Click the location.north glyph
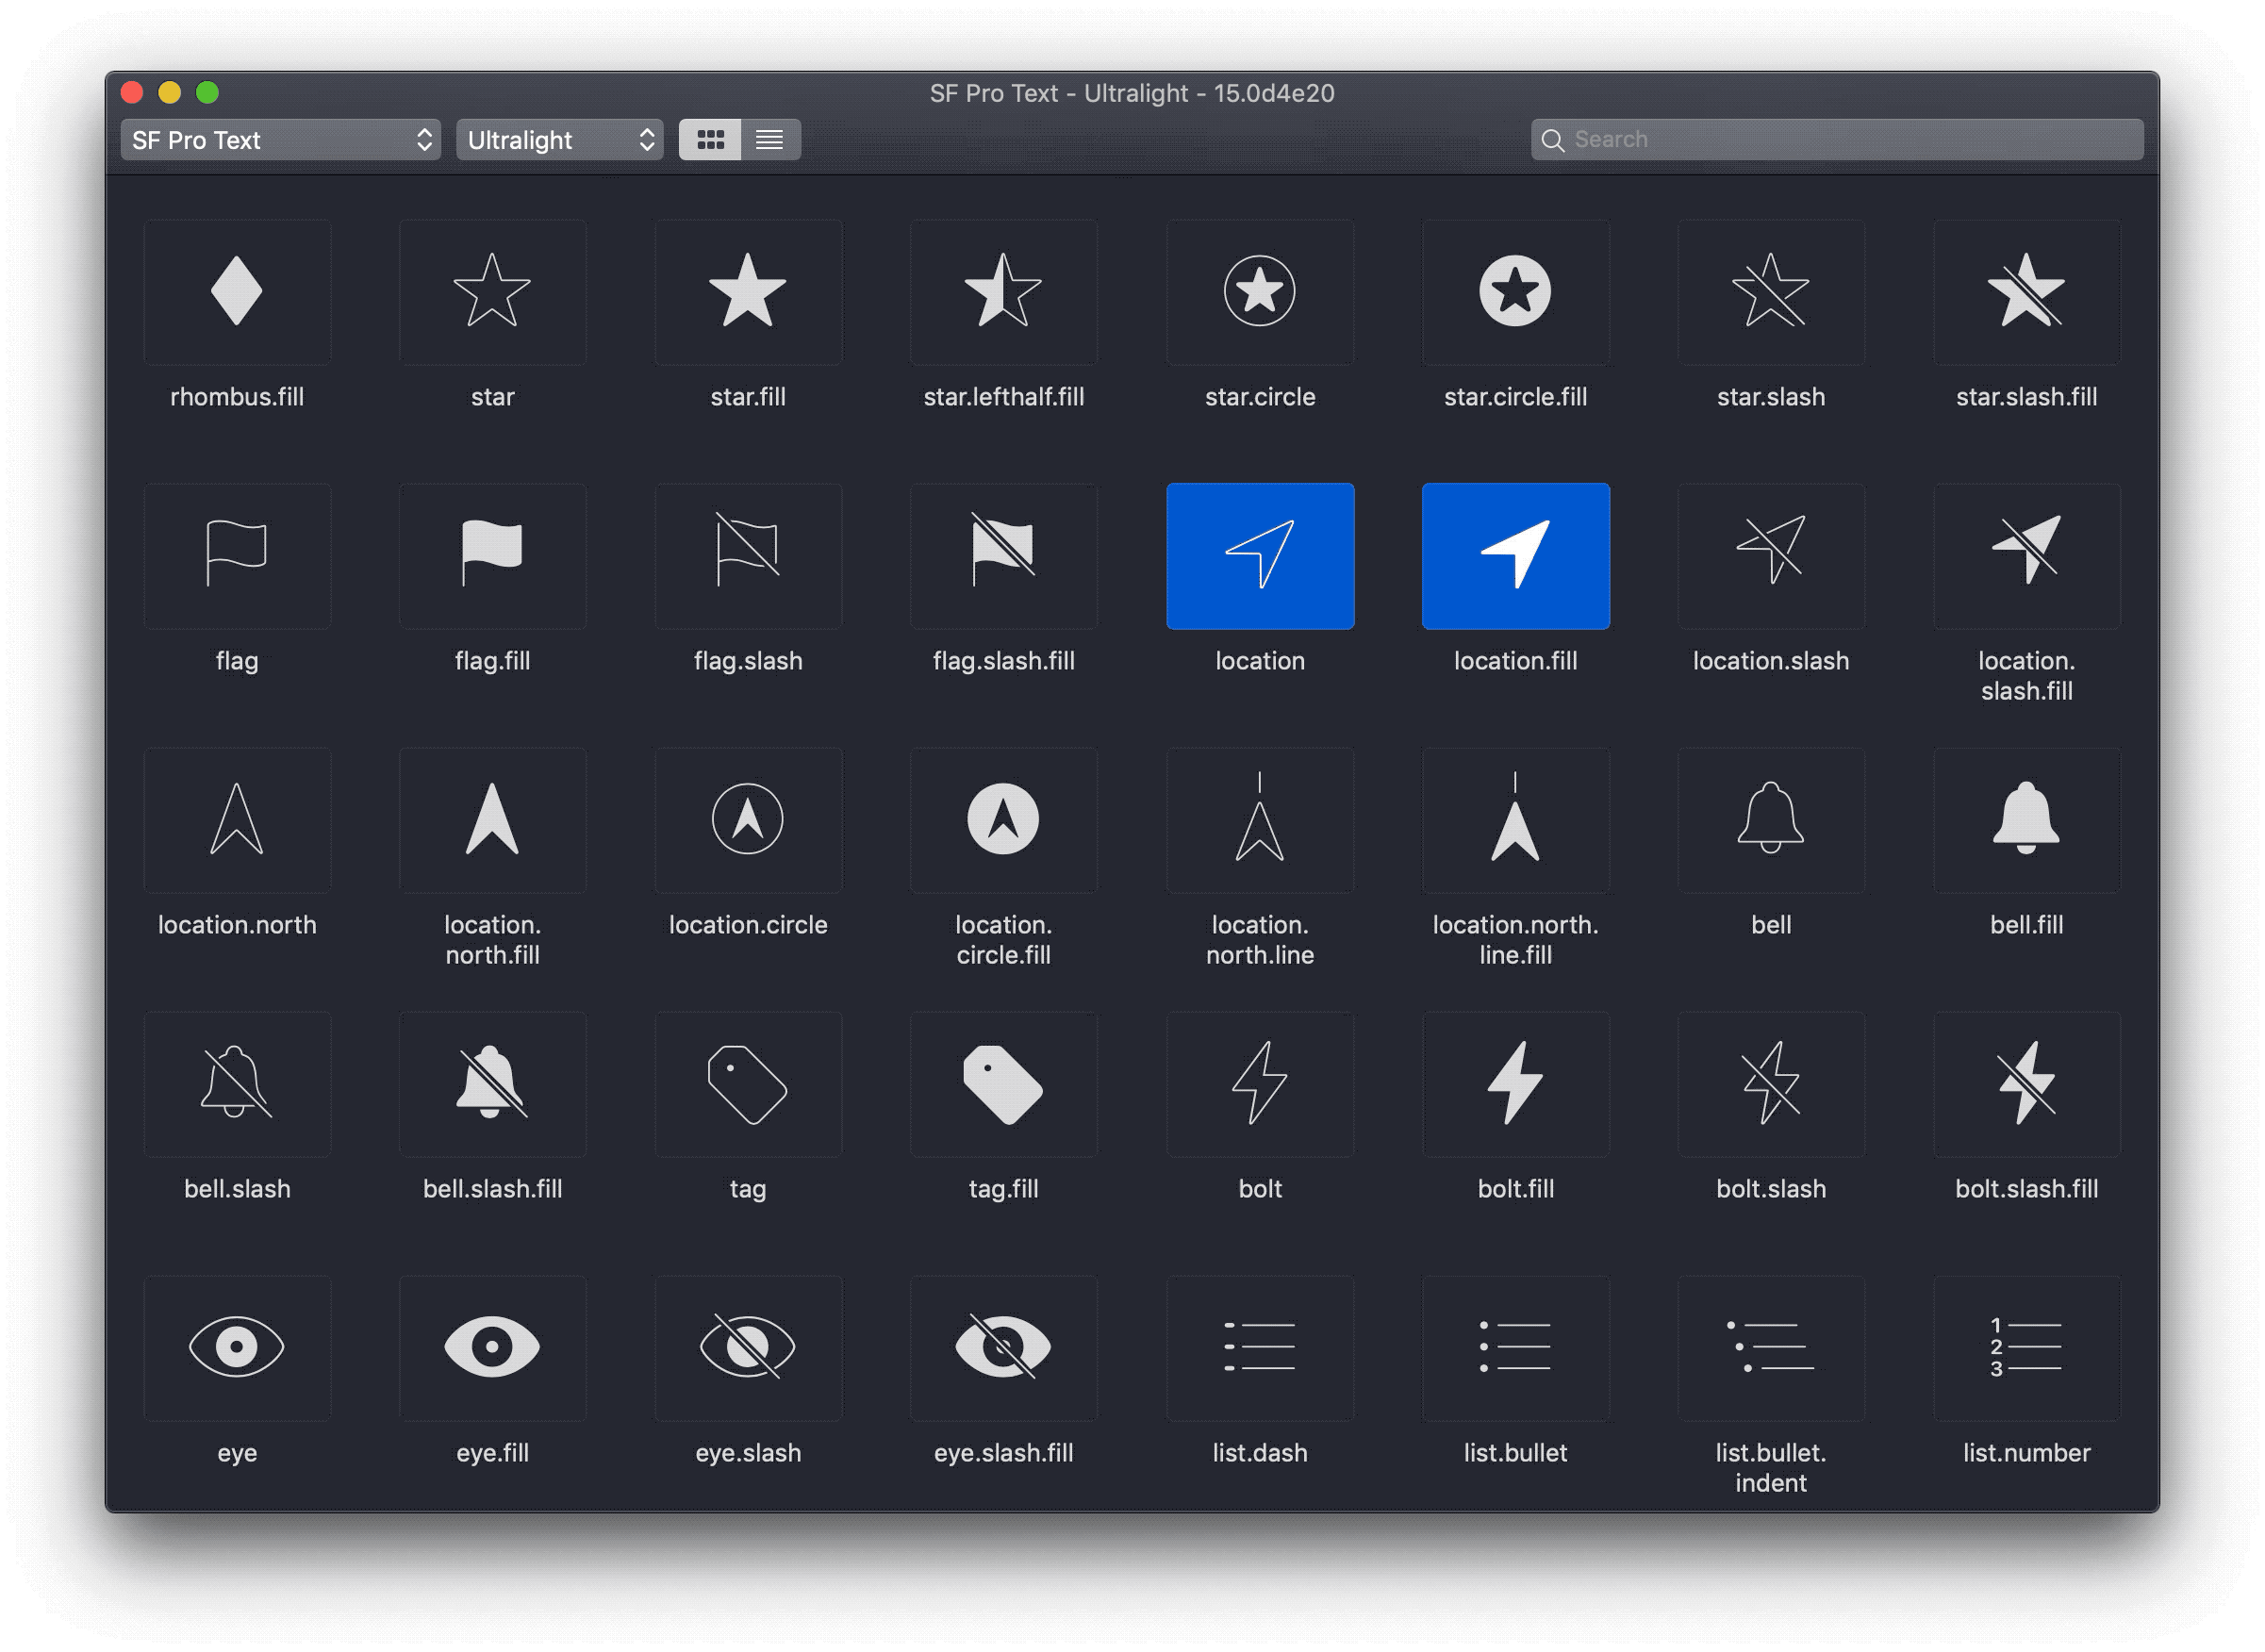The height and width of the screenshot is (1652, 2265). pos(237,820)
